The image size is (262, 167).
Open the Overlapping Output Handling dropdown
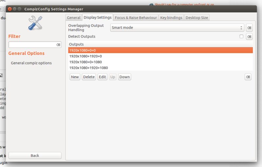177,28
